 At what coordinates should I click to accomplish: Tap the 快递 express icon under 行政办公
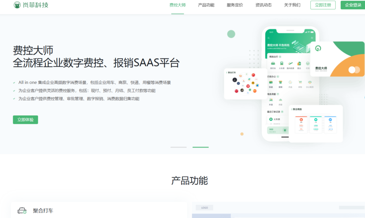[271, 82]
